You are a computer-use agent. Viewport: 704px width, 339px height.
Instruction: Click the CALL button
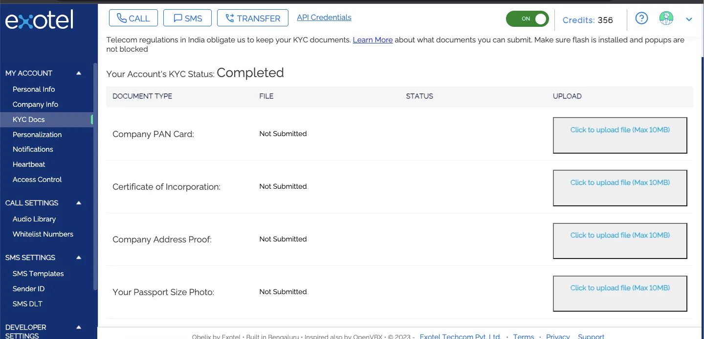[x=133, y=18]
